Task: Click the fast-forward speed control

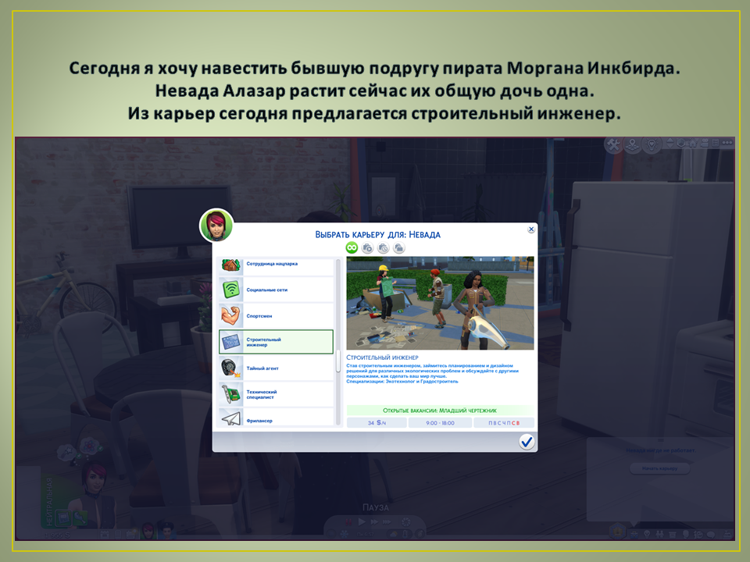Action: (374, 522)
